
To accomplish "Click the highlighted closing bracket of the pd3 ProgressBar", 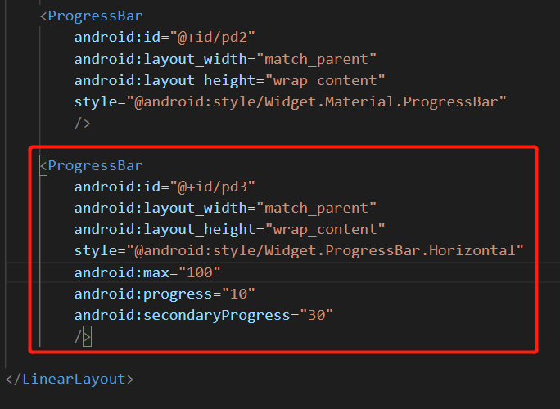I will click(x=87, y=336).
